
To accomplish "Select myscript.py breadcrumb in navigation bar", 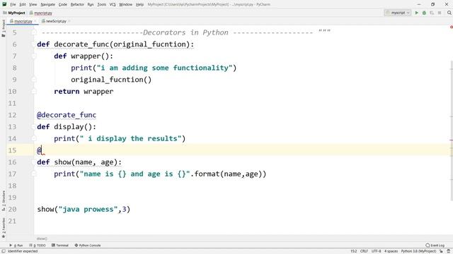I will (41, 13).
